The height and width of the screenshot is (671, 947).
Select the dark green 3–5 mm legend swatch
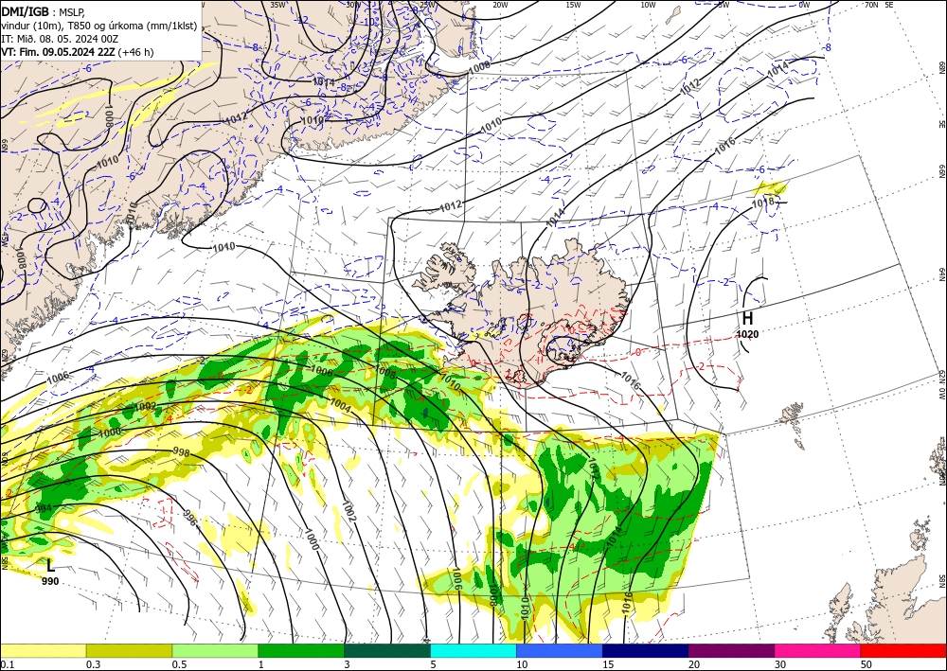[387, 650]
